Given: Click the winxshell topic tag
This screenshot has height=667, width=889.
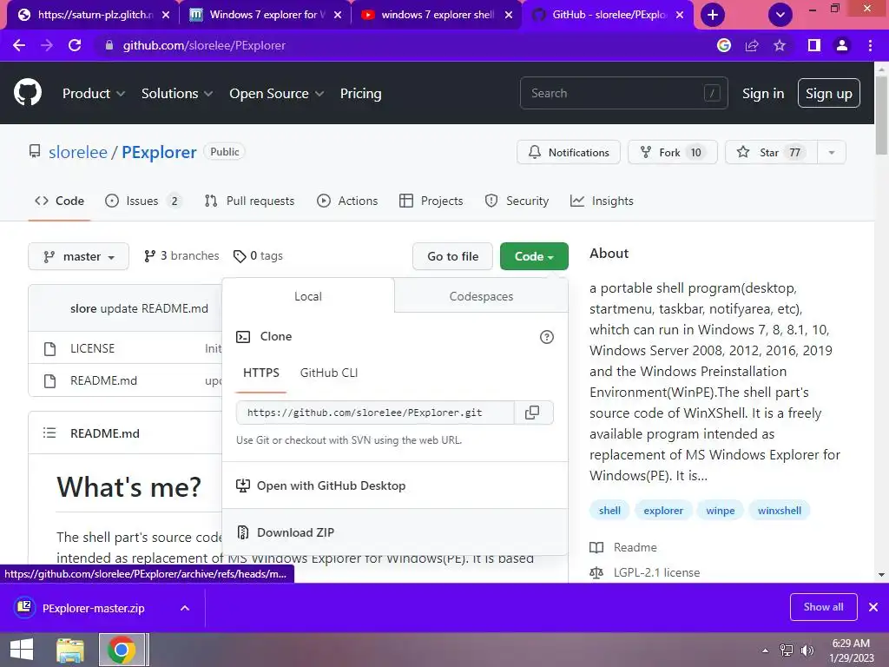Looking at the screenshot, I should point(780,511).
